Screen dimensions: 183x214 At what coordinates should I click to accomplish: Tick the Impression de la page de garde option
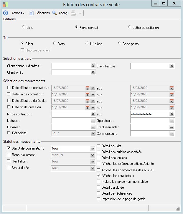click(99, 199)
